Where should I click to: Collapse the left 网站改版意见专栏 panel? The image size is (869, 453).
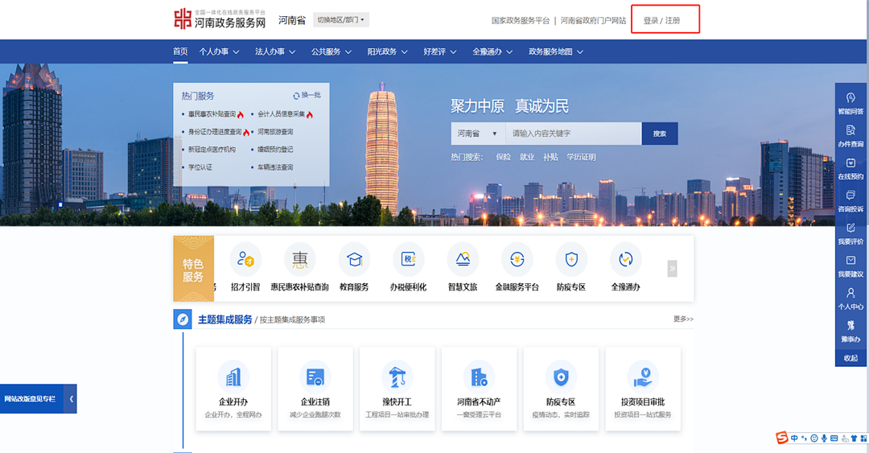tap(72, 399)
